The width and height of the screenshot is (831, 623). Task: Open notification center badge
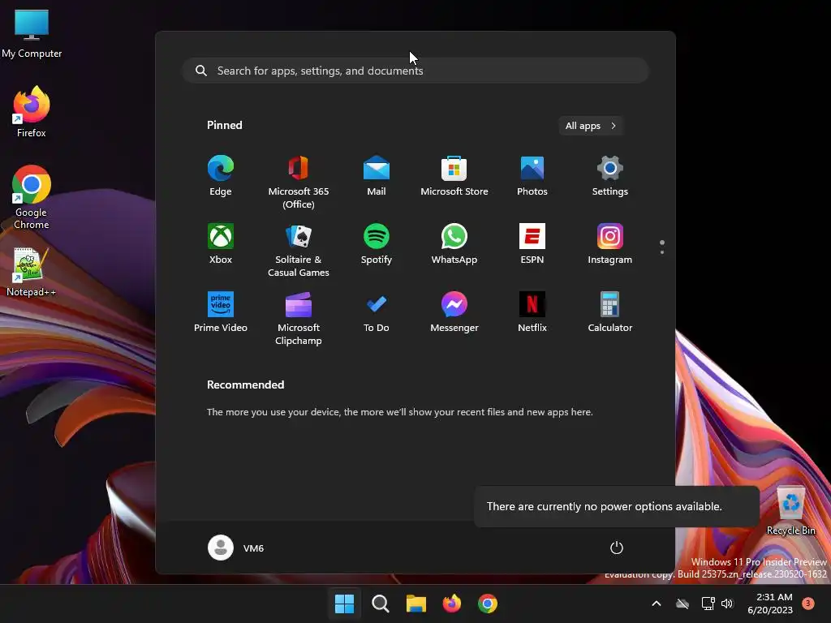(x=808, y=604)
